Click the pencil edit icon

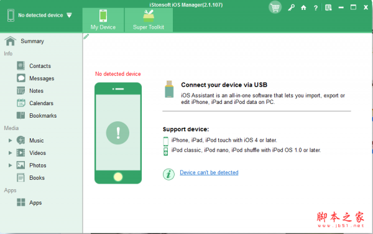pos(86,37)
